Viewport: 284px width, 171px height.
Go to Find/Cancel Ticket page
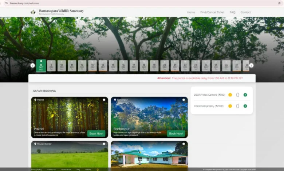tap(213, 12)
